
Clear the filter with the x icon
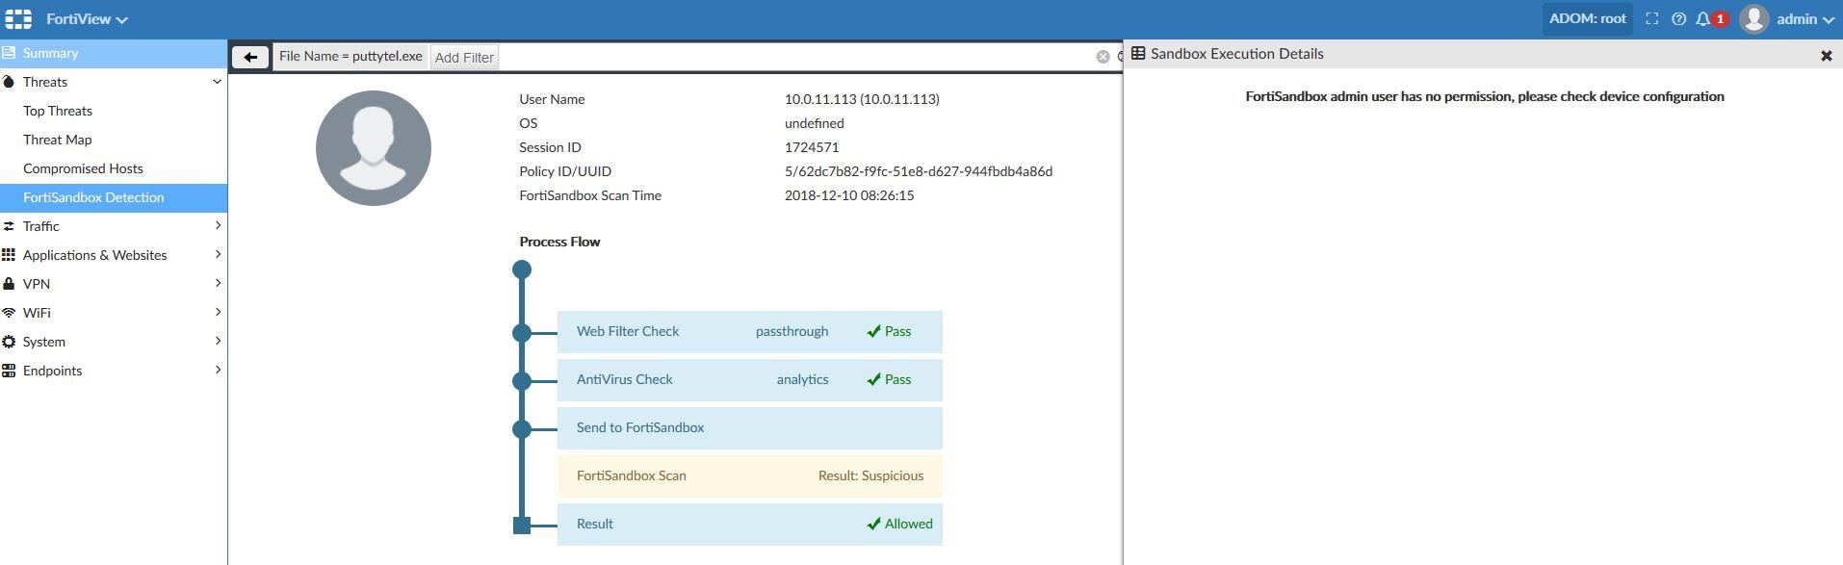pos(1103,57)
